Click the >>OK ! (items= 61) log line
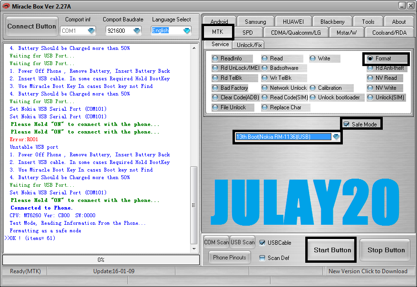Viewport: 417px width, 287px height. (x=30, y=238)
